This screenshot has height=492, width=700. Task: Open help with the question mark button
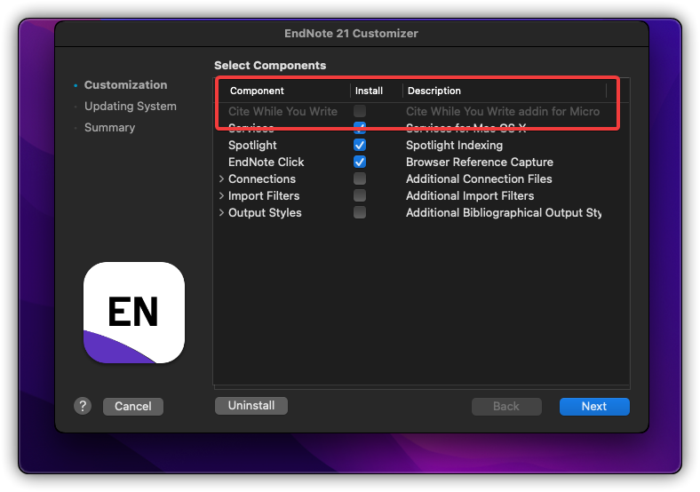pos(83,406)
